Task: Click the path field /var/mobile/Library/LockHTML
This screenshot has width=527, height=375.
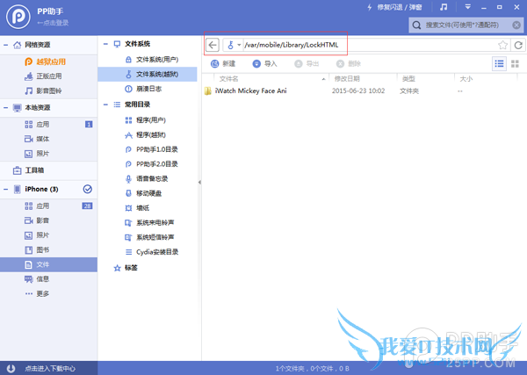Action: (x=370, y=45)
